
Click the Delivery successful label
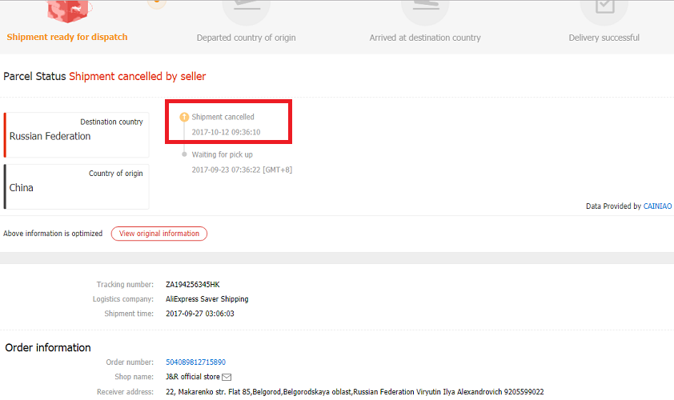[604, 38]
